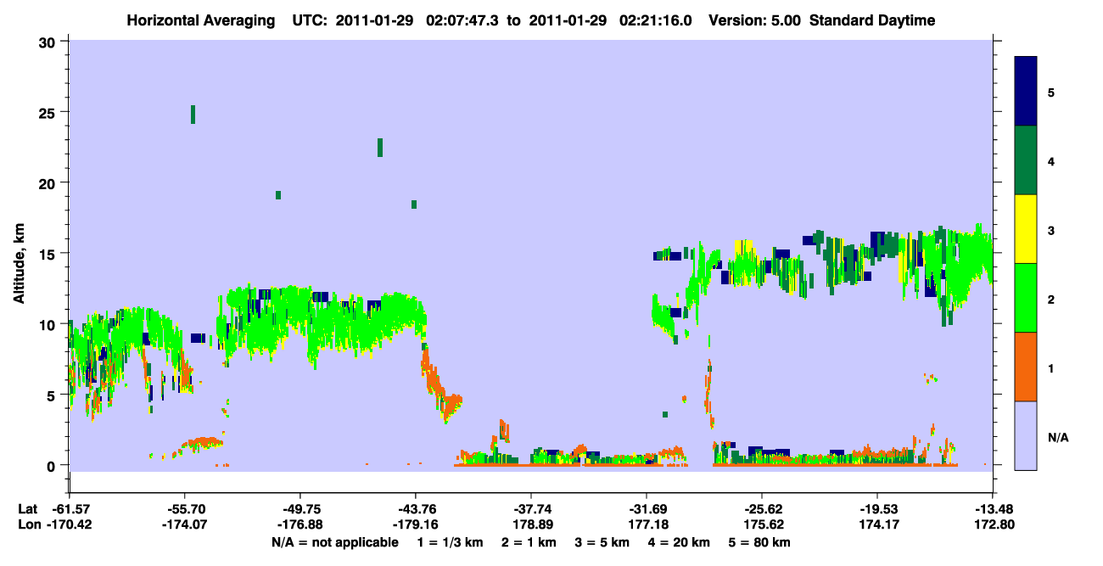Click latitude value -25.62
Screen dimensions: 1103x566
762,509
